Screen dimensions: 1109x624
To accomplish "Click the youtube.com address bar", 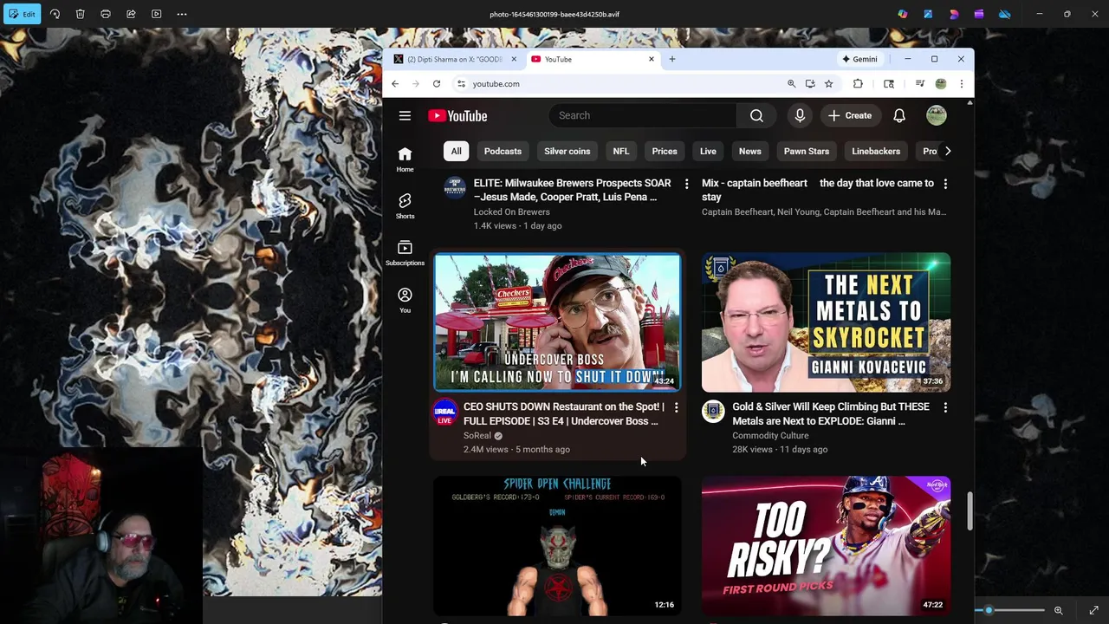I will (x=619, y=84).
